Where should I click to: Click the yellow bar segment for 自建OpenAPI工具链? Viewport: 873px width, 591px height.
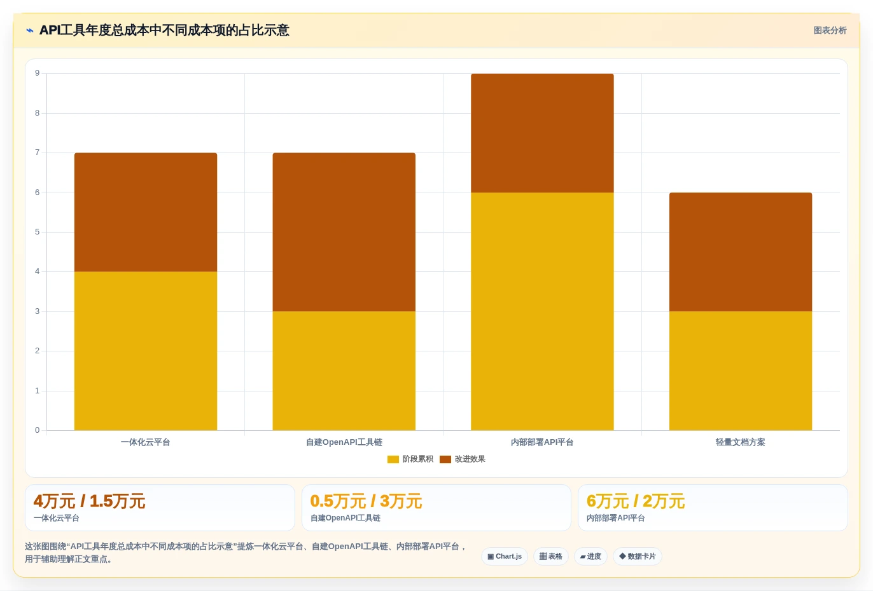point(344,370)
